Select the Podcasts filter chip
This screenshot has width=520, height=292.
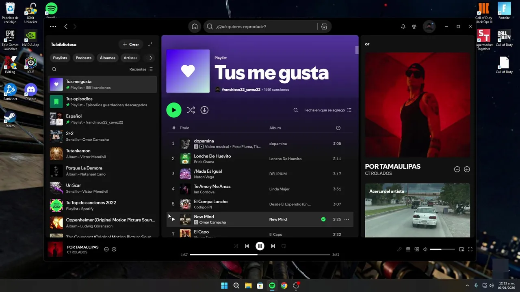coord(84,58)
